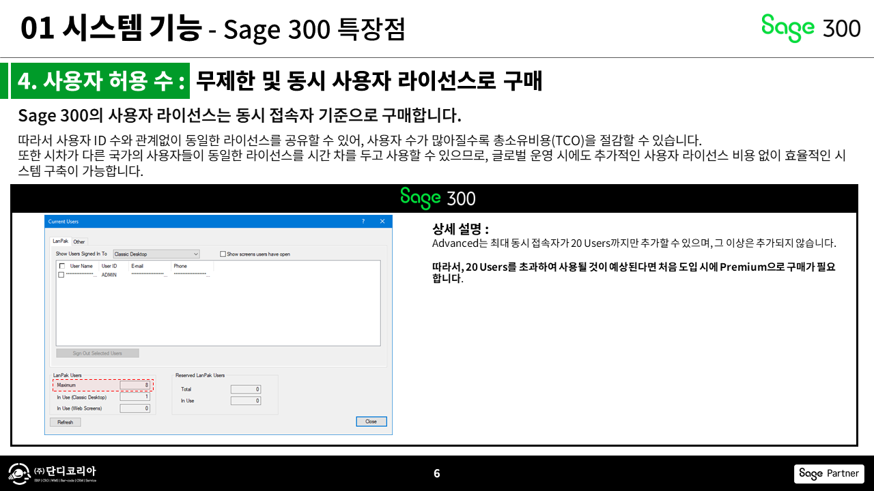
Task: Click the page number 6 in footer
Action: tap(437, 474)
